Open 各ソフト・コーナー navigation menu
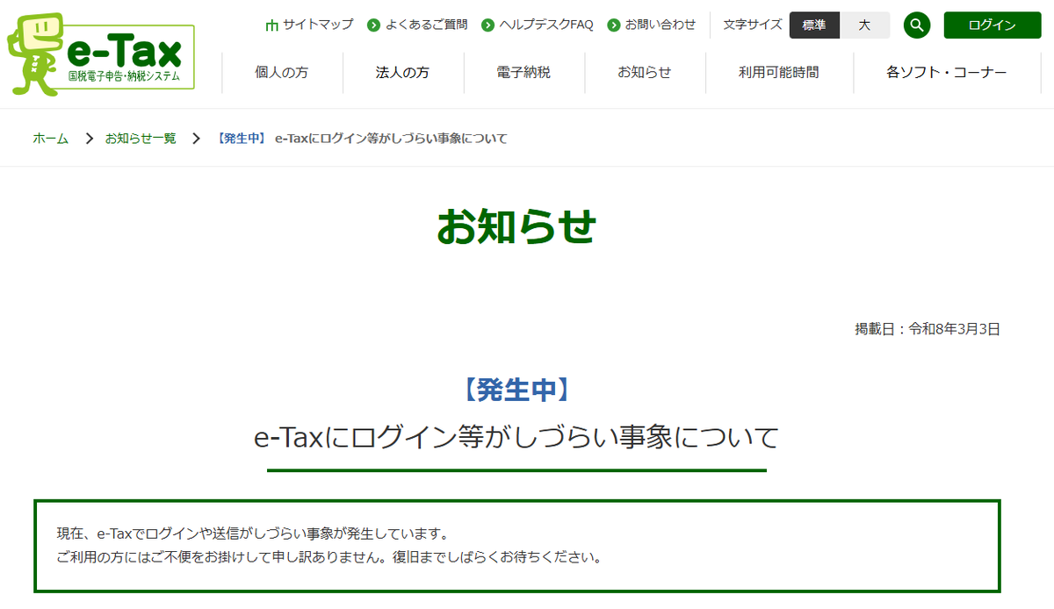Image resolution: width=1054 pixels, height=609 pixels. (x=947, y=73)
